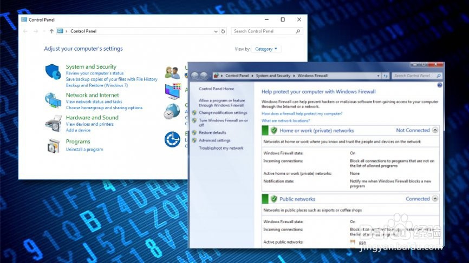Open Control Panel Home in Firewall sidebar

pyautogui.click(x=216, y=89)
